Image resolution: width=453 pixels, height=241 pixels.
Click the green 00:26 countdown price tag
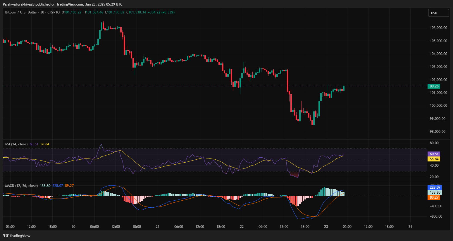click(434, 86)
